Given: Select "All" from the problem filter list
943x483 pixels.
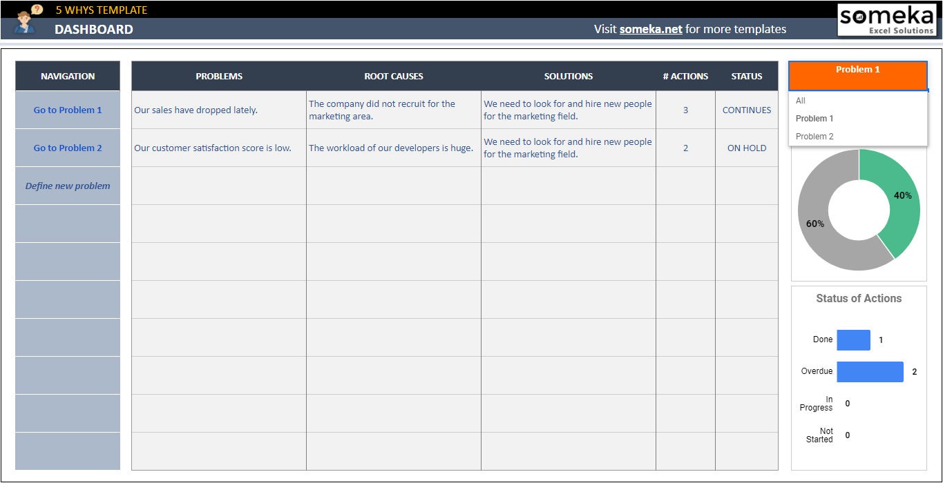Looking at the screenshot, I should coord(800,101).
